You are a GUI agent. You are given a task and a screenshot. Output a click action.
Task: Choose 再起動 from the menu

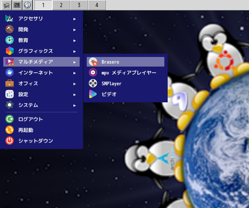(x=41, y=130)
